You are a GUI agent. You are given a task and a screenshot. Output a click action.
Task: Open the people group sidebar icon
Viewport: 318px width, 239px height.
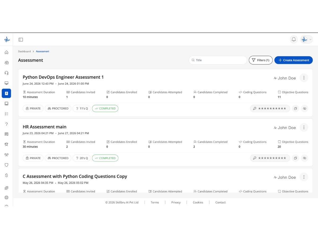pos(7,155)
